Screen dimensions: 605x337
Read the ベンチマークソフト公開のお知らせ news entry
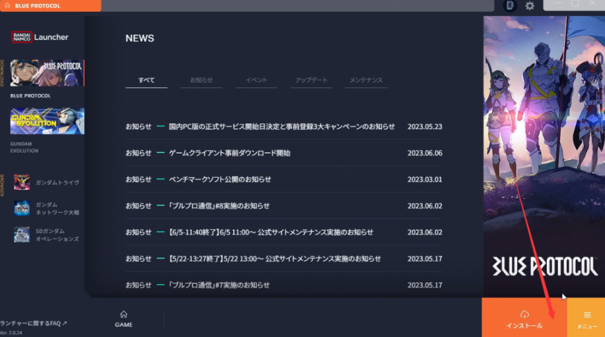click(220, 179)
